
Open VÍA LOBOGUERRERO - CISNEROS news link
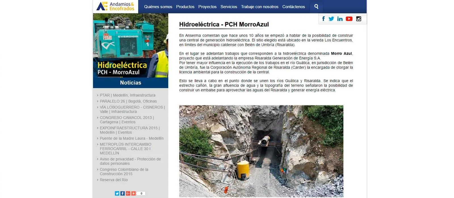click(132, 109)
